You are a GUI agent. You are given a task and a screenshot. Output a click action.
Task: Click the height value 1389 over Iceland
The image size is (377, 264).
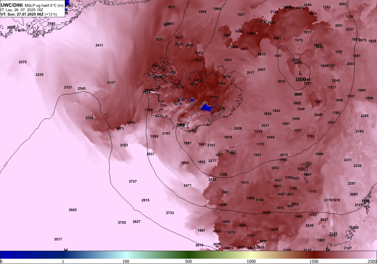point(221,83)
